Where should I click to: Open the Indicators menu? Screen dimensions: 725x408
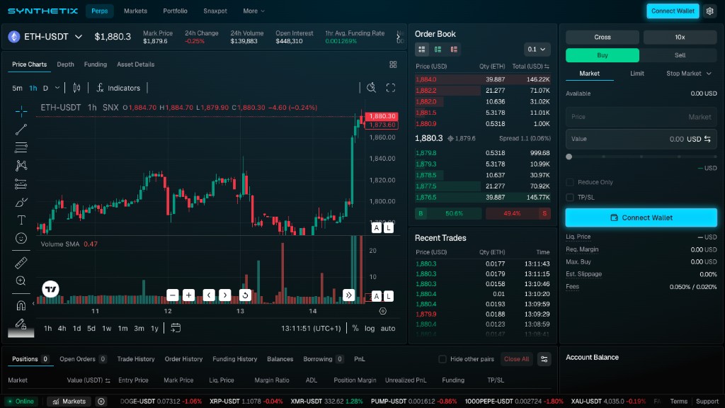click(118, 88)
